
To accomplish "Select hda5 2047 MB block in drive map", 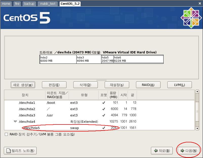I will pos(107,59).
